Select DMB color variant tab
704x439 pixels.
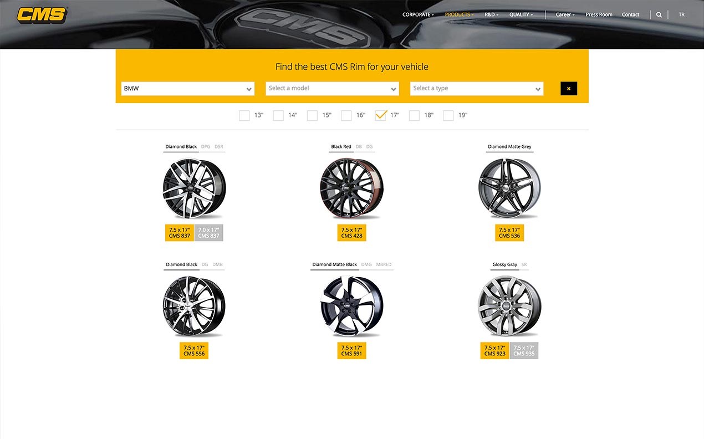coord(217,264)
